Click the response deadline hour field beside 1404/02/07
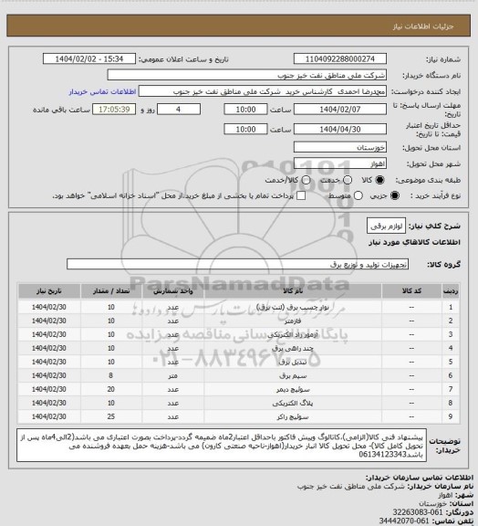This screenshot has height=526, width=478. tap(245, 110)
